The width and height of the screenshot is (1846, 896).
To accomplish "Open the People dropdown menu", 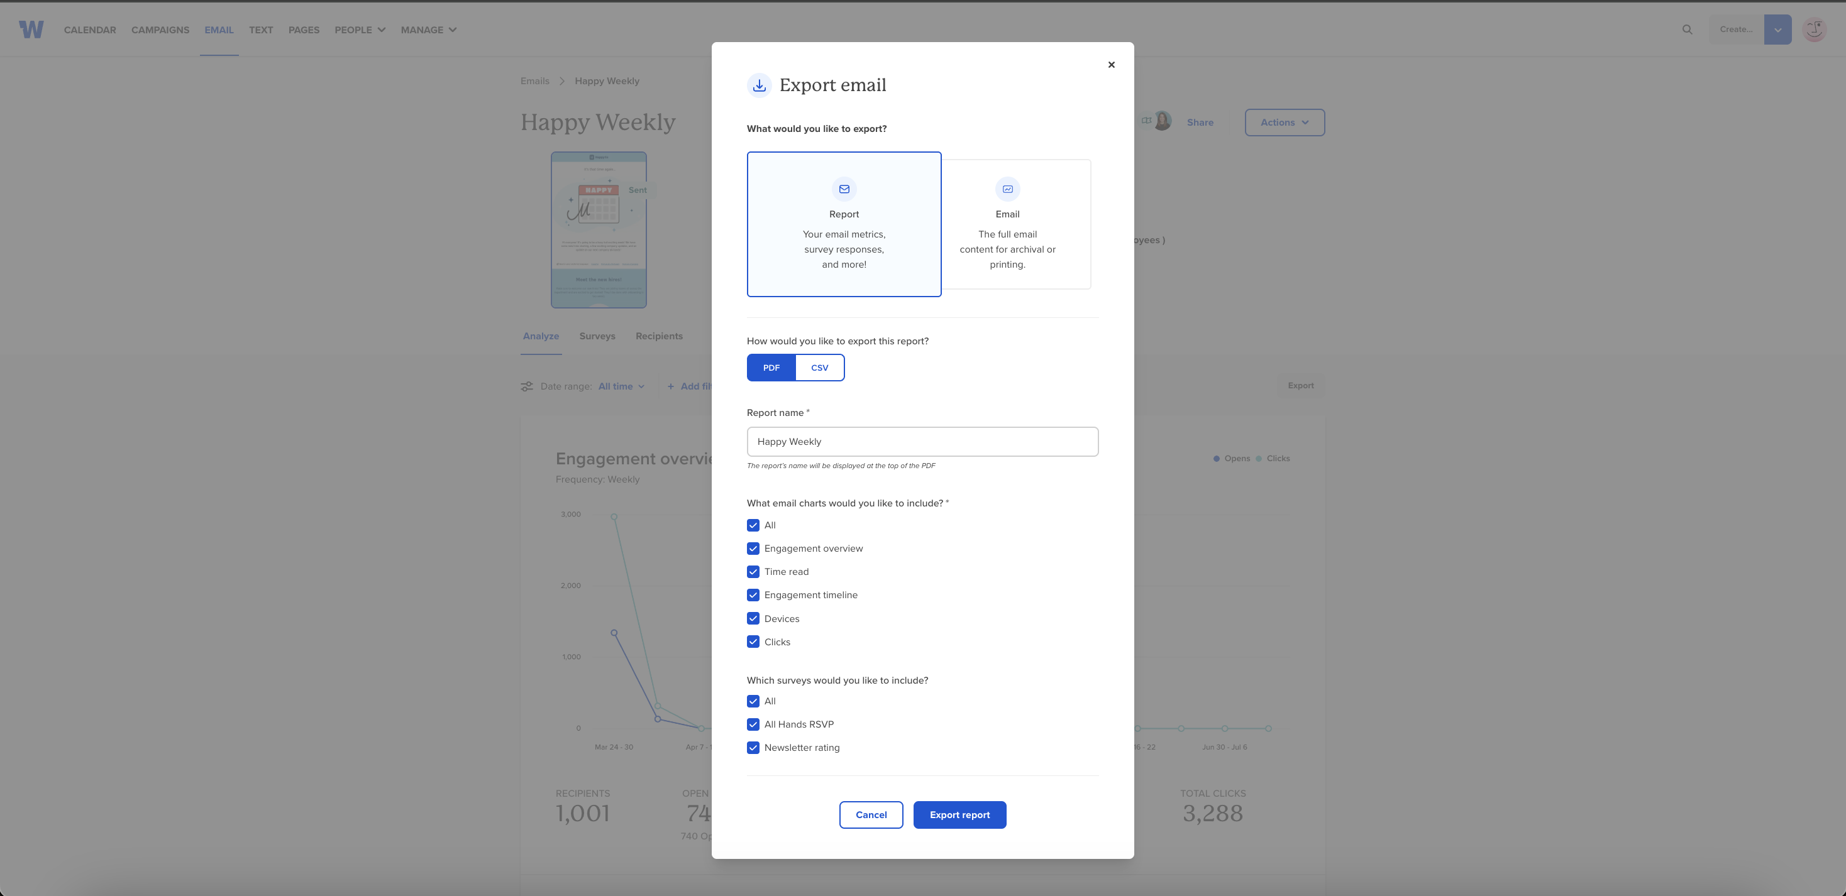I will [360, 30].
